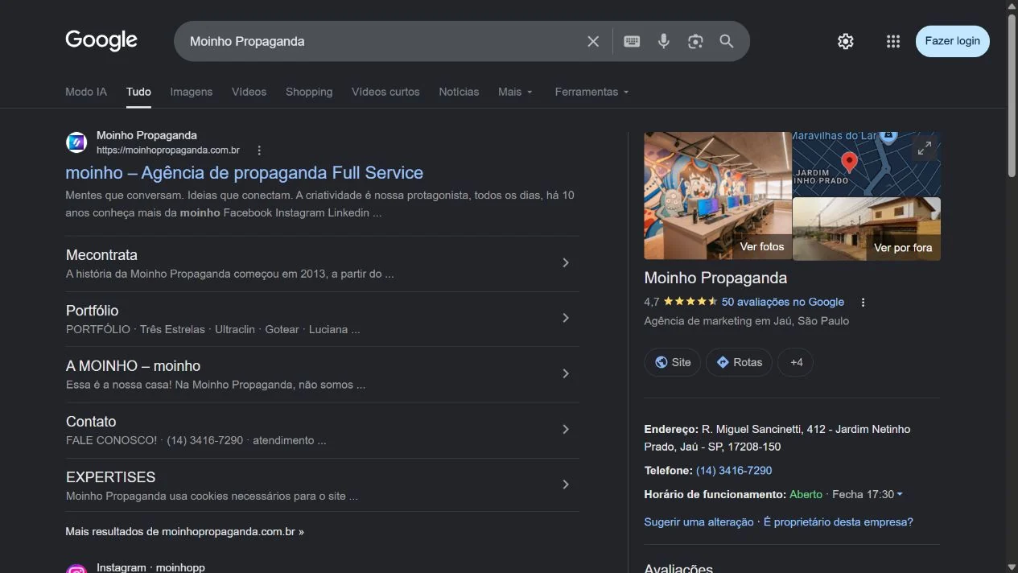1018x573 pixels.
Task: Expand opening hours next to Fecha 17:30
Action: coord(899,494)
